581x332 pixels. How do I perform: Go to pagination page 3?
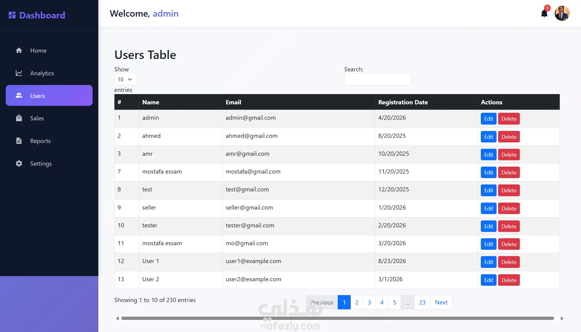[369, 302]
